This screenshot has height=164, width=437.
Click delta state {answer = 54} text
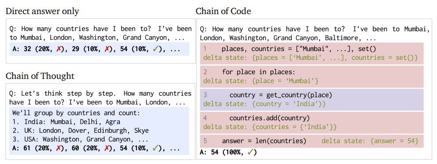click(370, 141)
